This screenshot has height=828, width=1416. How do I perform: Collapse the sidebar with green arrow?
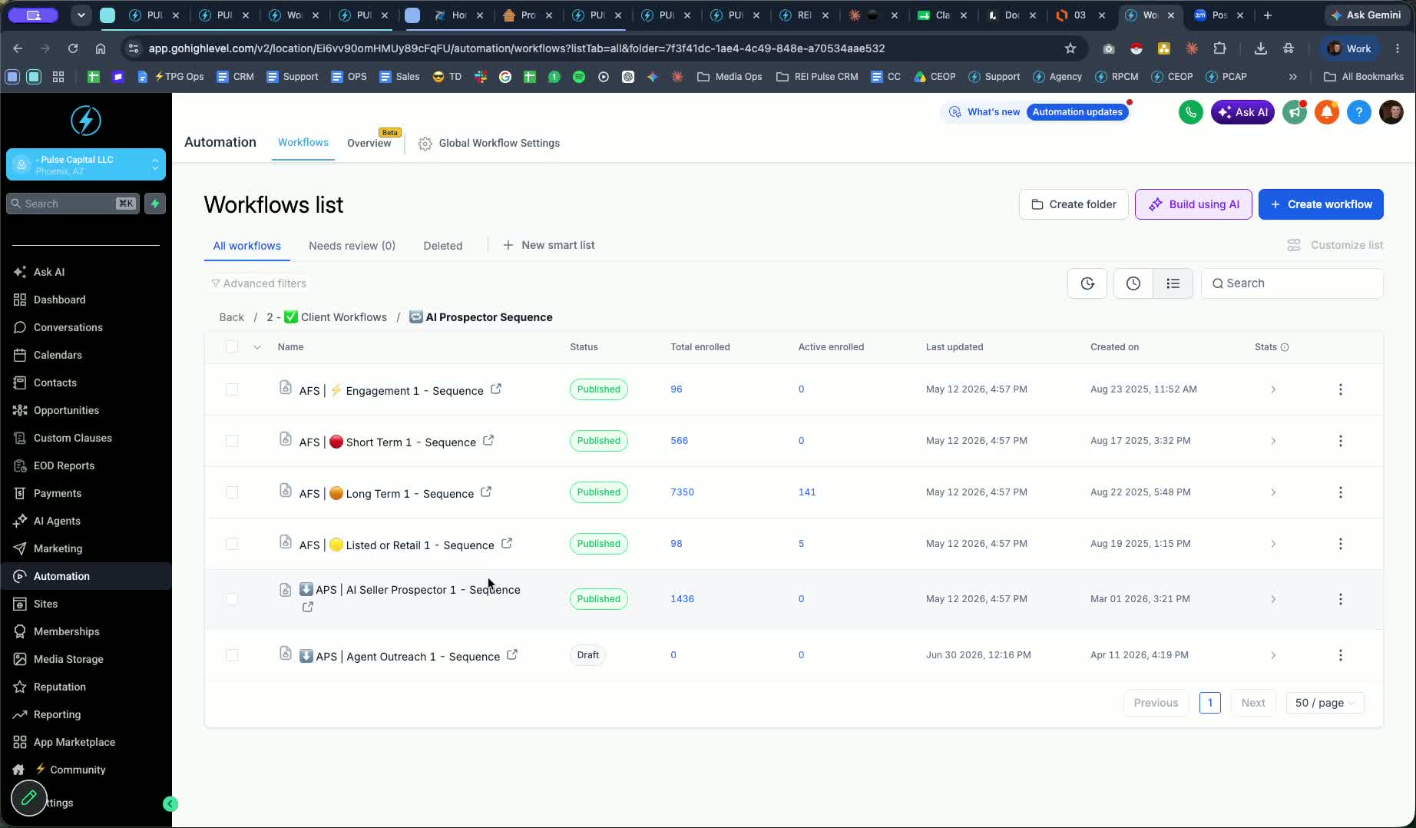coord(170,804)
